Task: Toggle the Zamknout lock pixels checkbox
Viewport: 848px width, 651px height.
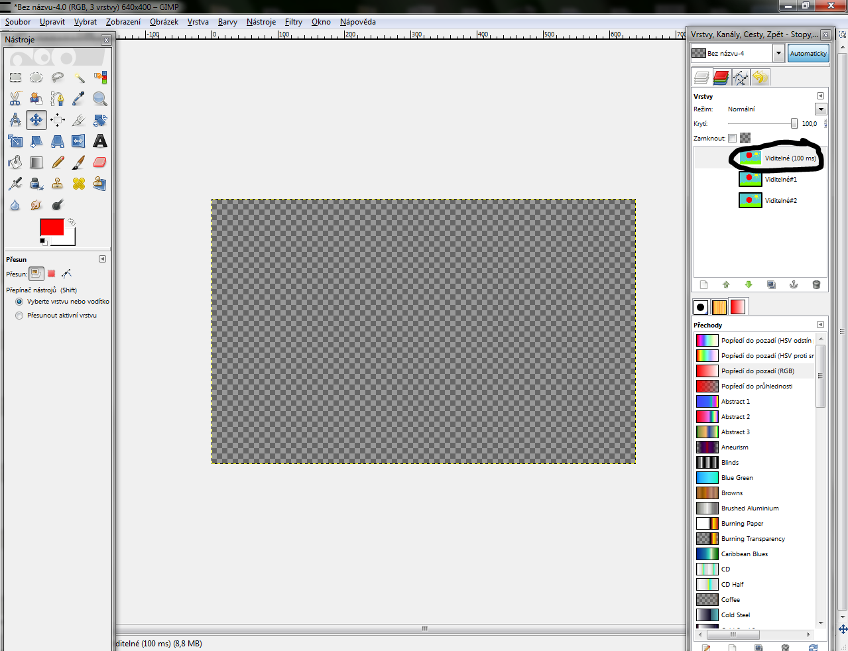Action: 732,139
